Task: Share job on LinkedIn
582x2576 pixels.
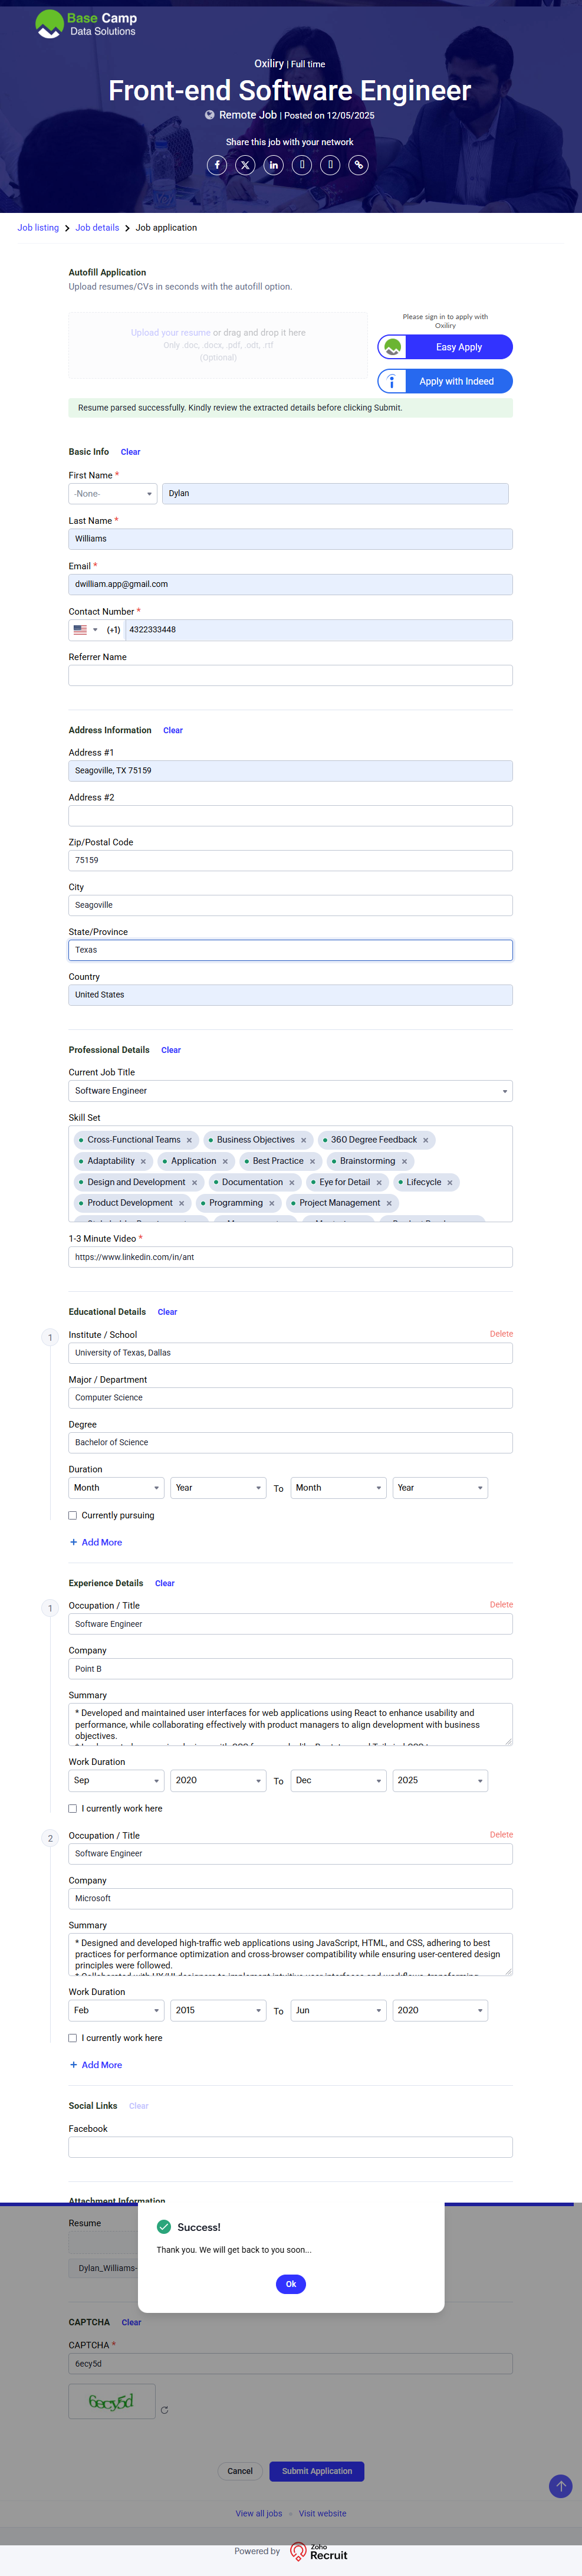Action: [273, 165]
